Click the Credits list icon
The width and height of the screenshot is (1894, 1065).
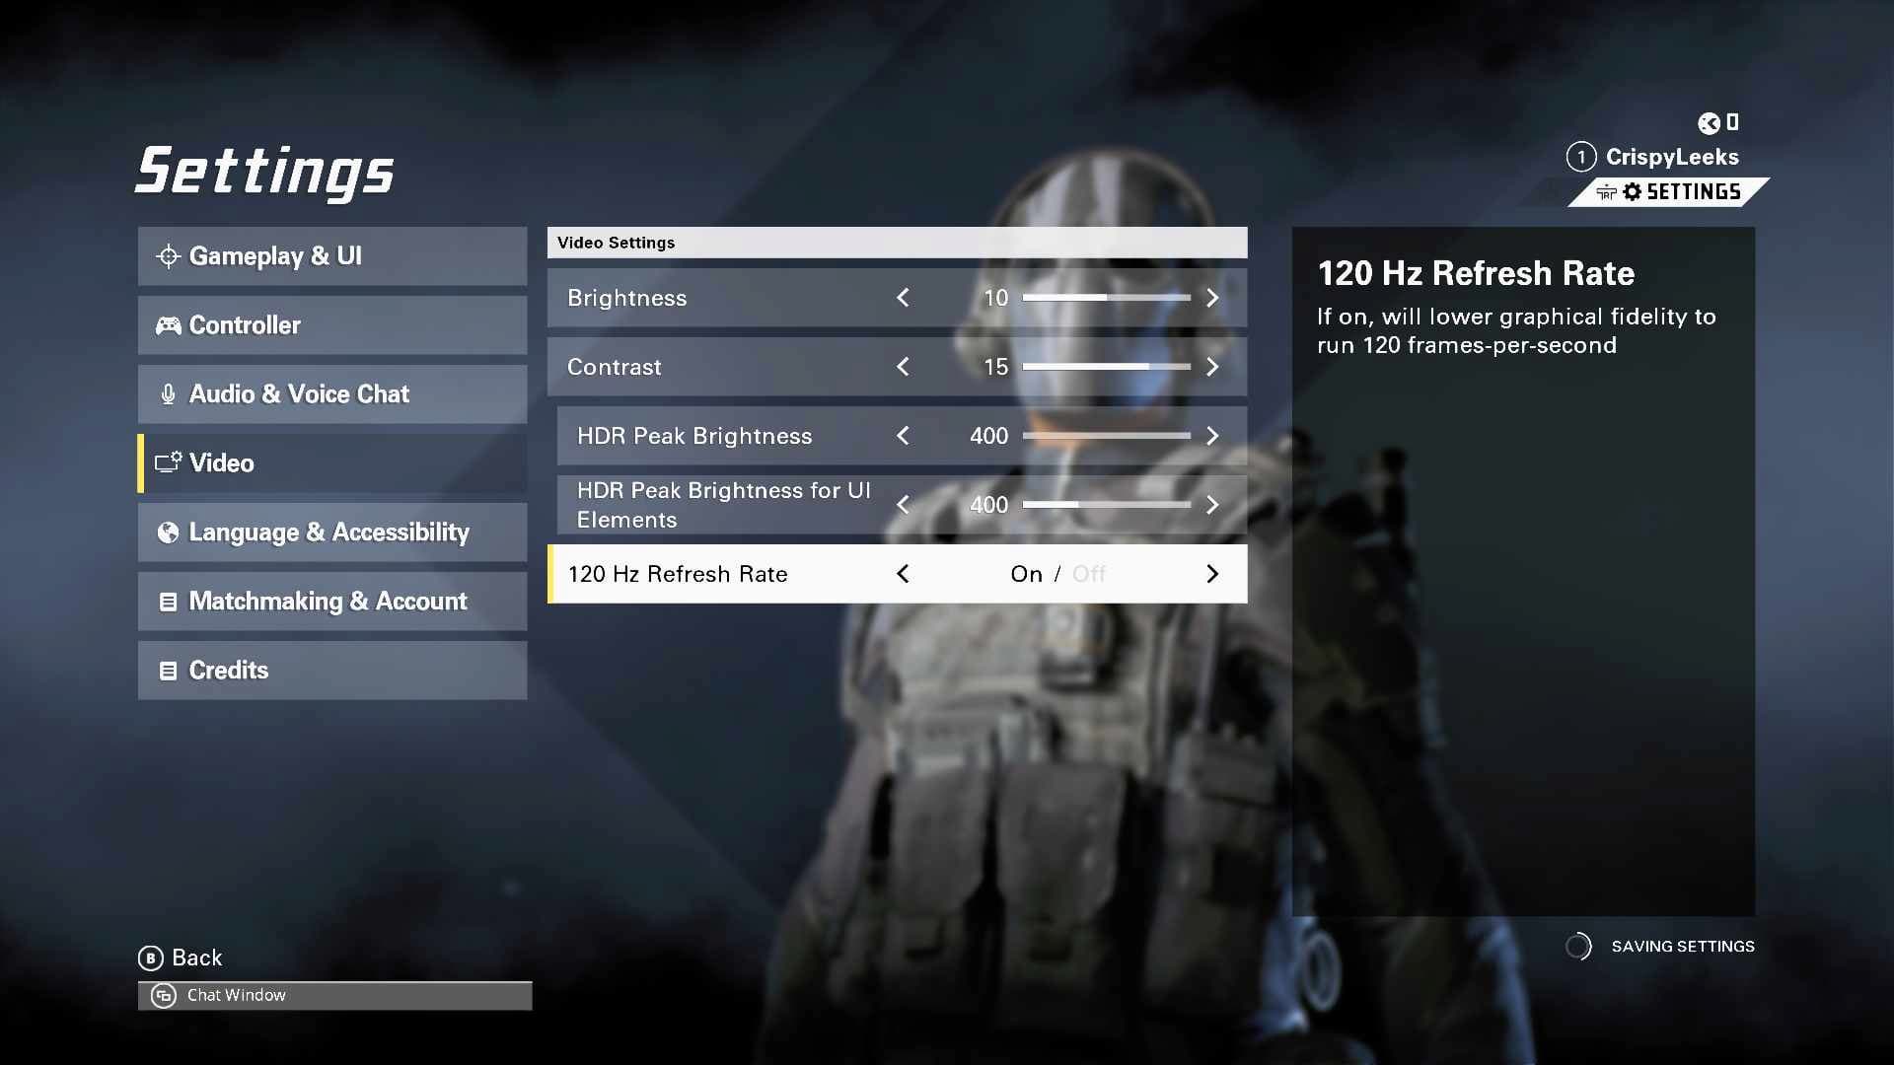(x=167, y=669)
